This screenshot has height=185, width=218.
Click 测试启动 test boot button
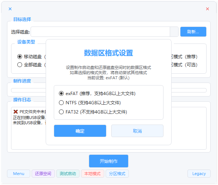[68, 174]
